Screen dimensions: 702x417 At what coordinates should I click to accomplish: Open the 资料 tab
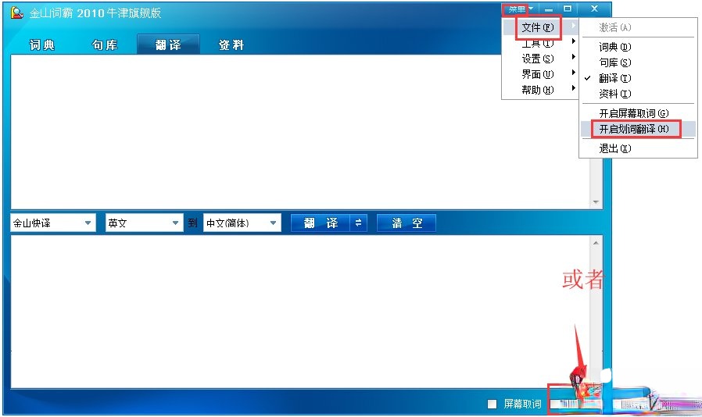pos(231,45)
